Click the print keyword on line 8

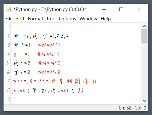pos(19,91)
